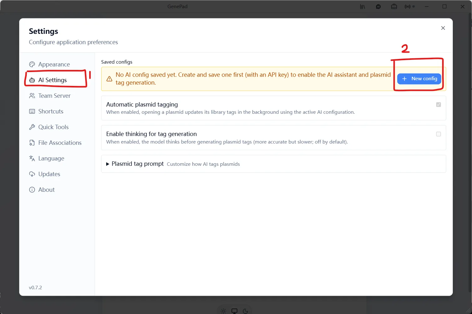Enable thinking for tag generation checkbox
This screenshot has width=472, height=314.
tap(438, 134)
